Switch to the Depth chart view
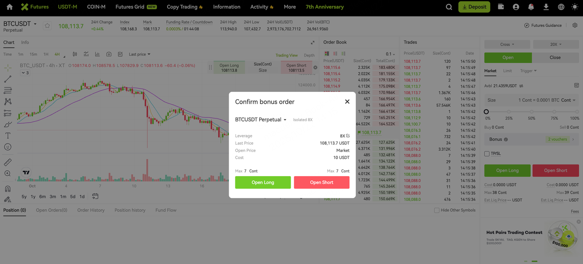Viewport: 583px width, 264px height. pyautogui.click(x=309, y=55)
